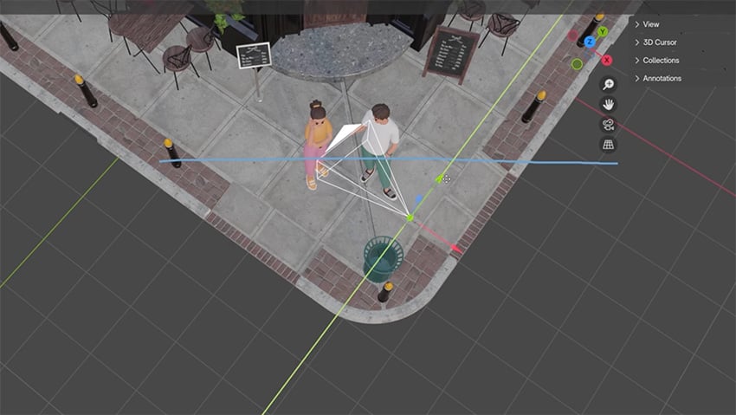Image resolution: width=736 pixels, height=415 pixels.
Task: Click the green Y axis on navigation gizmo
Action: [x=603, y=32]
